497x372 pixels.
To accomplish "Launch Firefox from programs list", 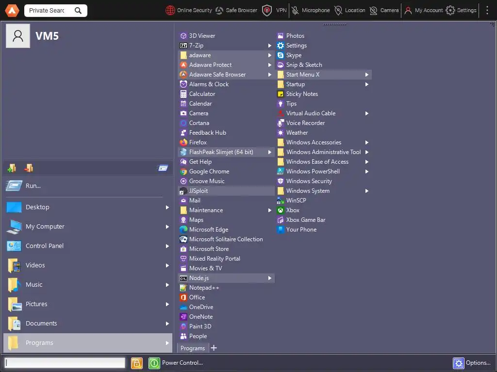I will click(227, 142).
